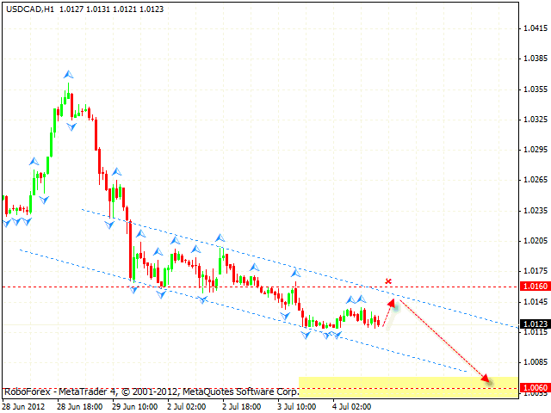Click the 29 Jun 10:00 time label
Viewport: 551px width, 413px height.
pyautogui.click(x=137, y=405)
